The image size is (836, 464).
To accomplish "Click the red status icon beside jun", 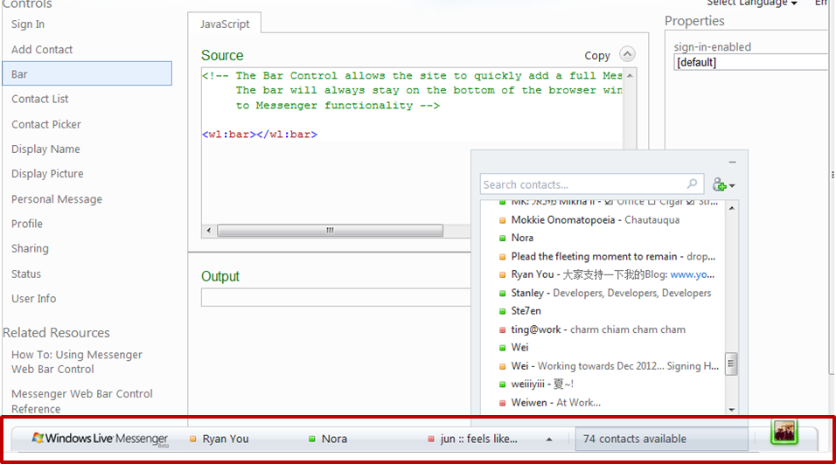I will point(431,439).
